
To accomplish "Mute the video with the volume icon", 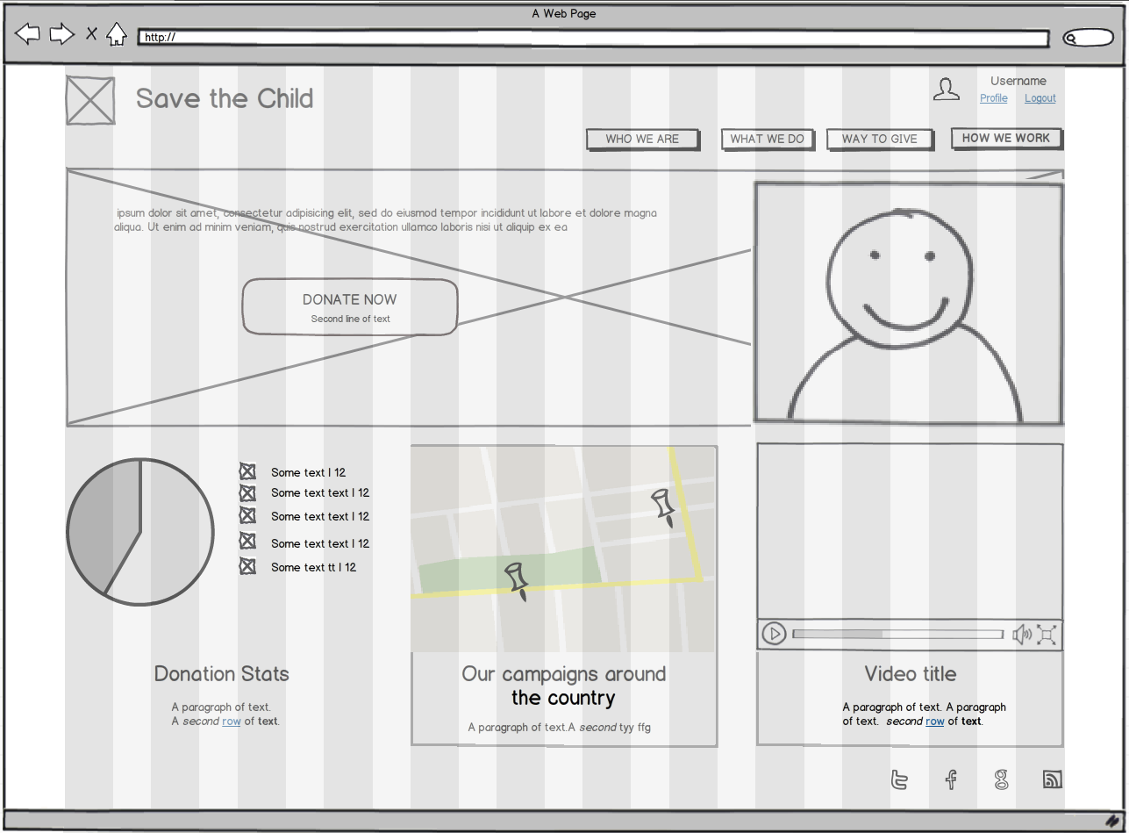I will point(1021,635).
